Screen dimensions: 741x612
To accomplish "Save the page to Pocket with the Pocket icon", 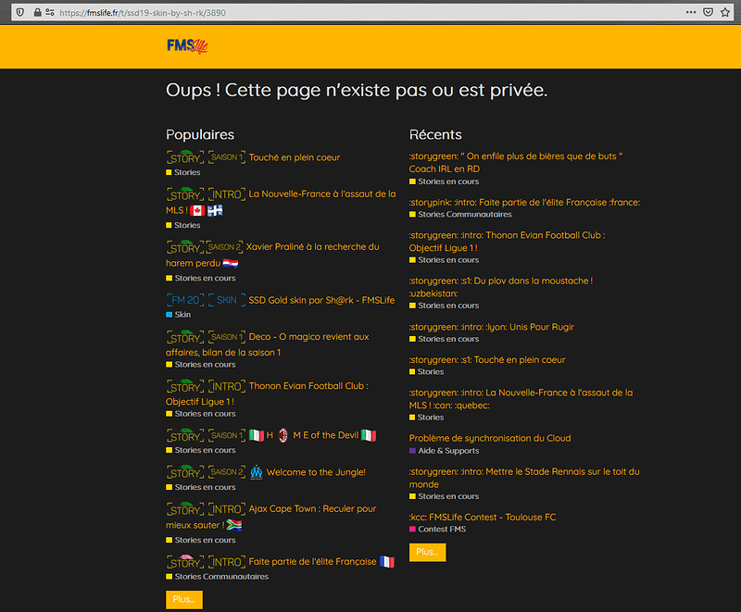I will coord(708,12).
